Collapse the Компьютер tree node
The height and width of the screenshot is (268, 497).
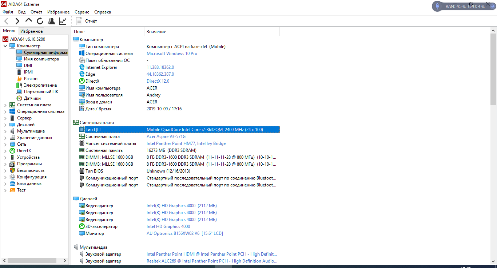click(x=5, y=46)
